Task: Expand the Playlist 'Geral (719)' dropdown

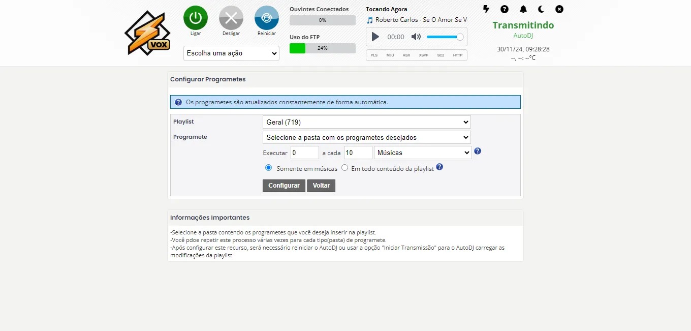Action: point(366,122)
